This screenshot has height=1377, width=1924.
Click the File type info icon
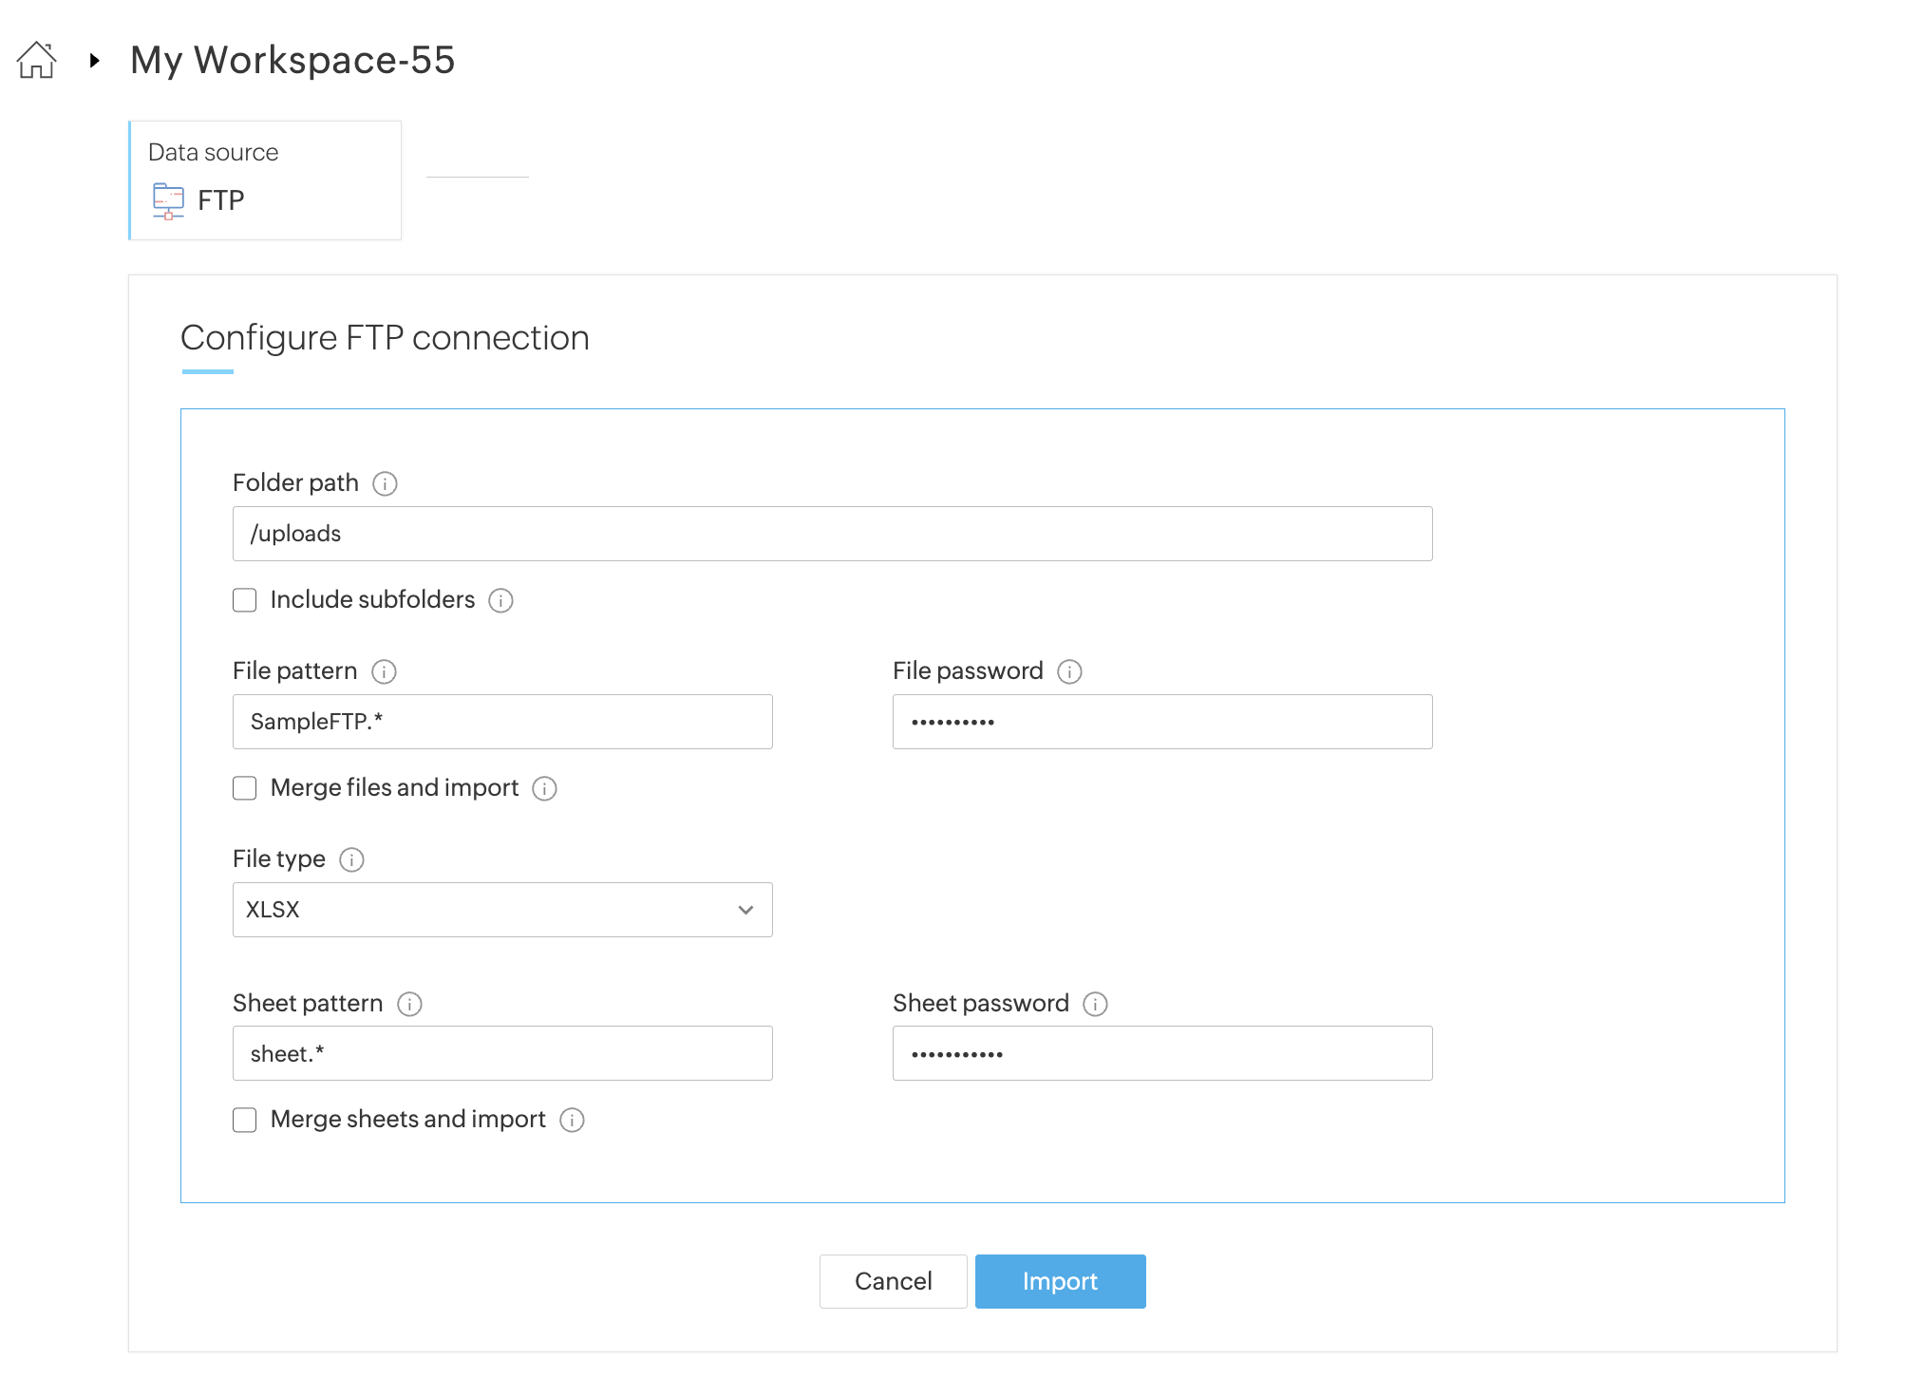point(351,860)
